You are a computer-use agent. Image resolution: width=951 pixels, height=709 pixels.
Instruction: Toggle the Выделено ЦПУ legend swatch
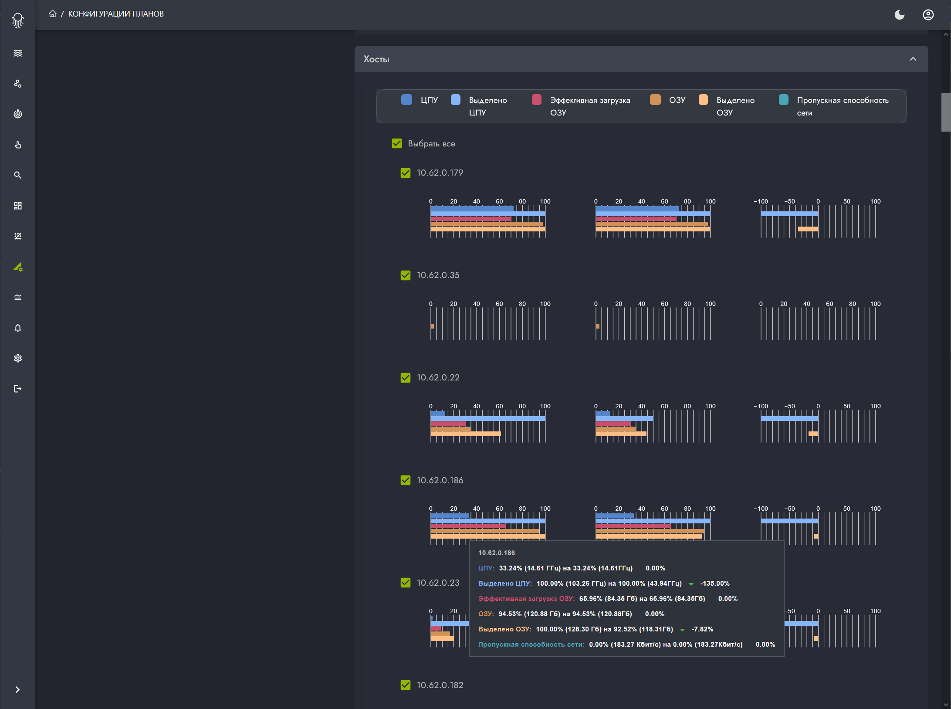(456, 100)
